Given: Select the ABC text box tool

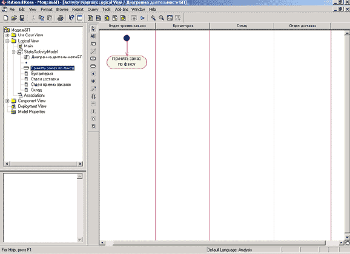Looking at the screenshot, I should (x=93, y=36).
